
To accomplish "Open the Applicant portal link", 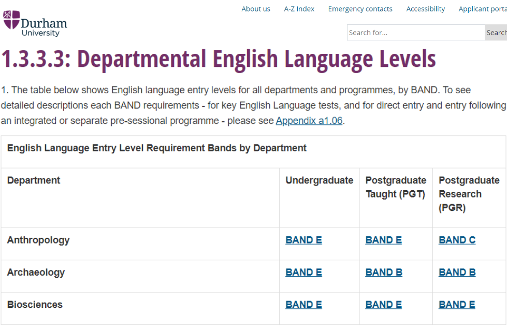I will point(482,9).
